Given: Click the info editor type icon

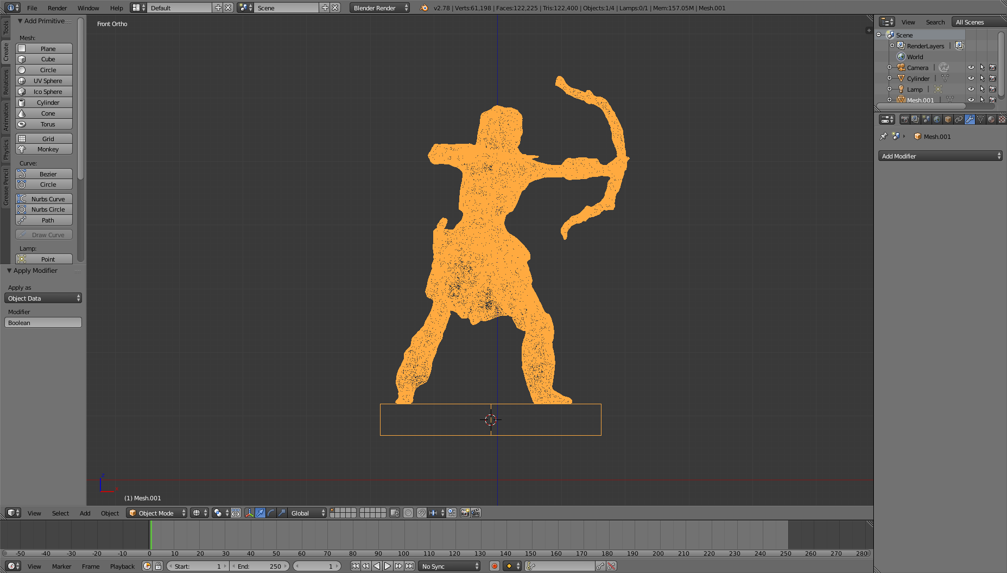Looking at the screenshot, I should coord(13,8).
